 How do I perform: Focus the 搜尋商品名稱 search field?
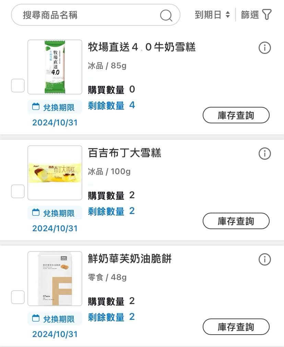coord(95,15)
